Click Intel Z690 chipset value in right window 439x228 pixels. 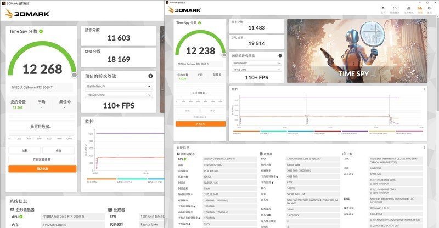396,168
